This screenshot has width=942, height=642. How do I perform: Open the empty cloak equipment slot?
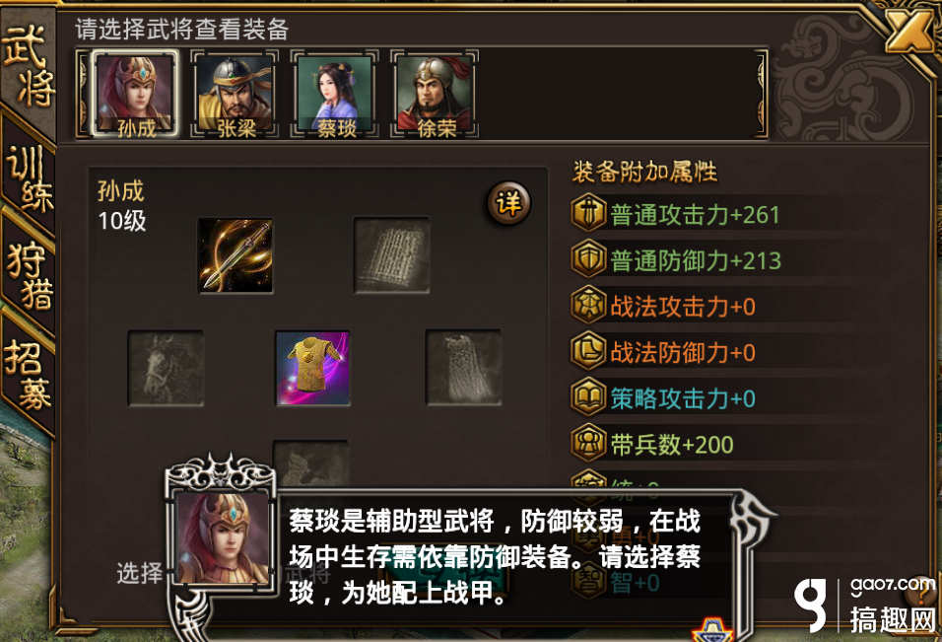click(463, 368)
